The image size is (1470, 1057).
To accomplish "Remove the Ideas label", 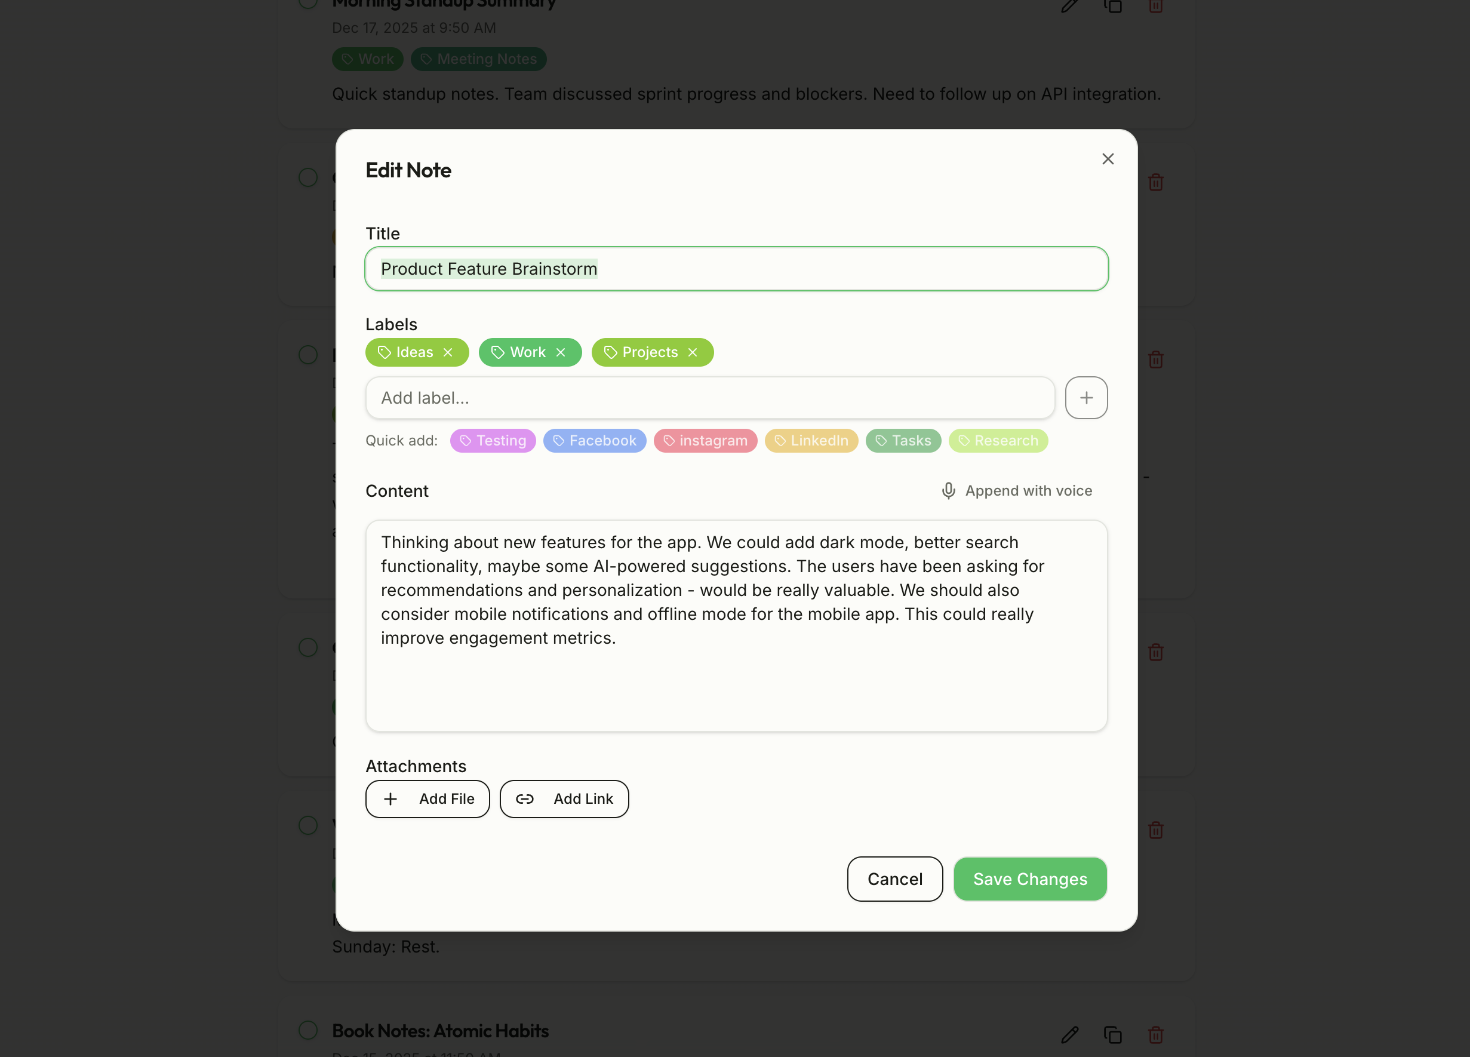I will 448,352.
